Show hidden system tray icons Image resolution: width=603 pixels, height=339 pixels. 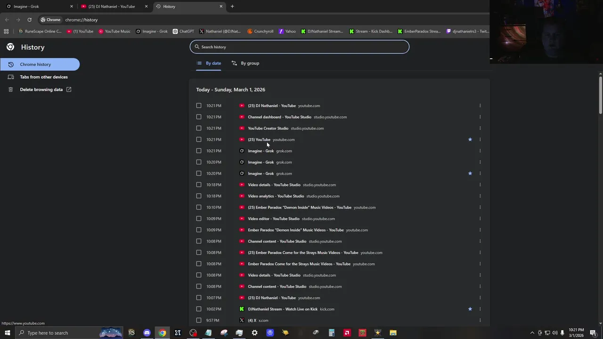click(532, 333)
